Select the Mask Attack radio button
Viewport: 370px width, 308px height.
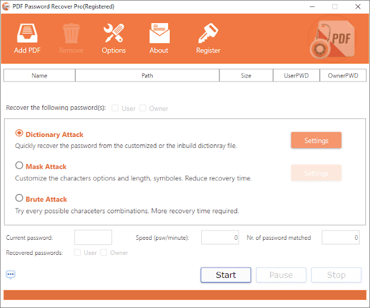click(19, 165)
